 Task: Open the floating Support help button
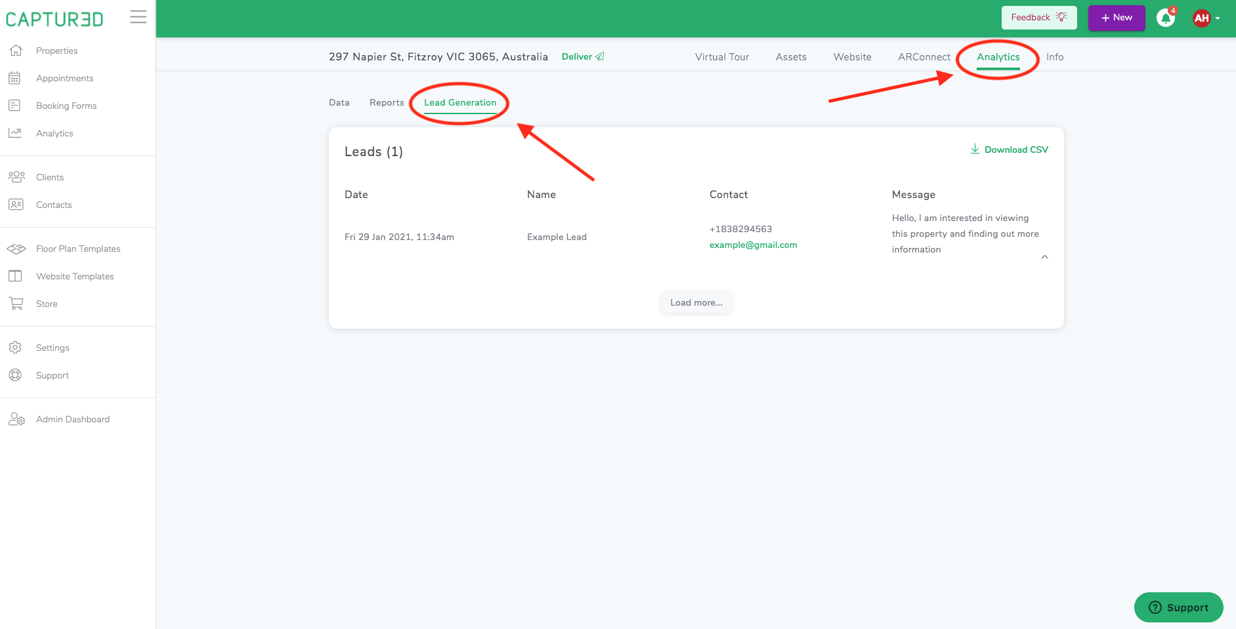pyautogui.click(x=1179, y=607)
